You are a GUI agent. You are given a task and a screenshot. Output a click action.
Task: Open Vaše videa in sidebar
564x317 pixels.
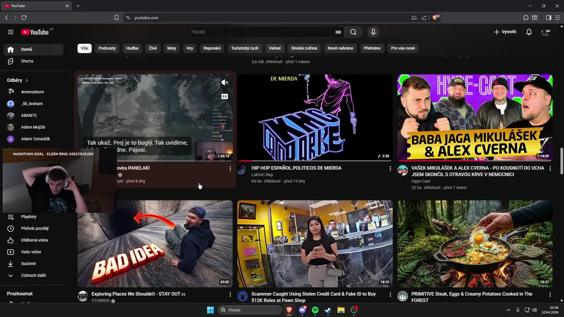(x=33, y=252)
